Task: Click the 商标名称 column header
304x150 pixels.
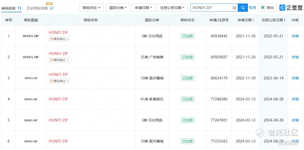Action: coord(91,20)
